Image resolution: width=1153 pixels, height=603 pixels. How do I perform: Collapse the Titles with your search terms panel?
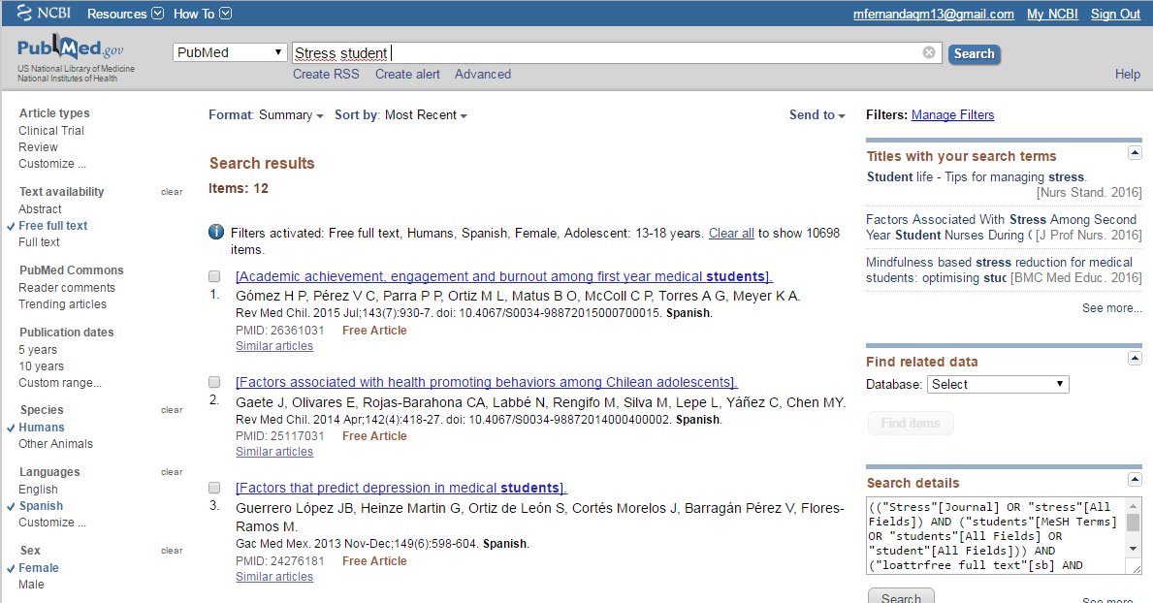[1135, 153]
